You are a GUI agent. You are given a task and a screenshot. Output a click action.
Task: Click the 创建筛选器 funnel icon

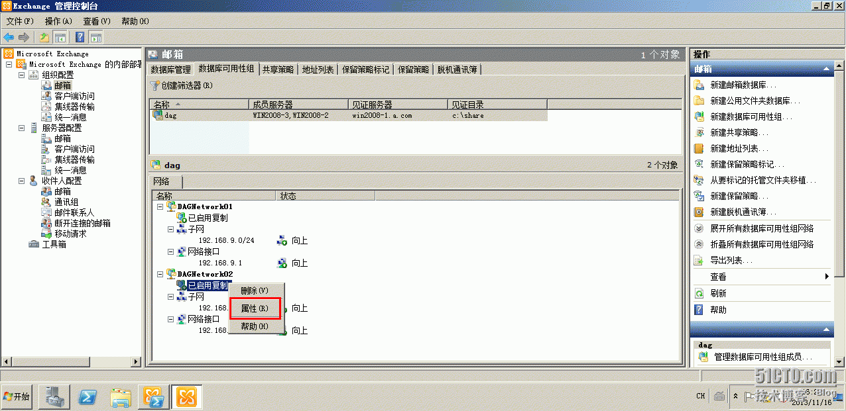pyautogui.click(x=155, y=85)
